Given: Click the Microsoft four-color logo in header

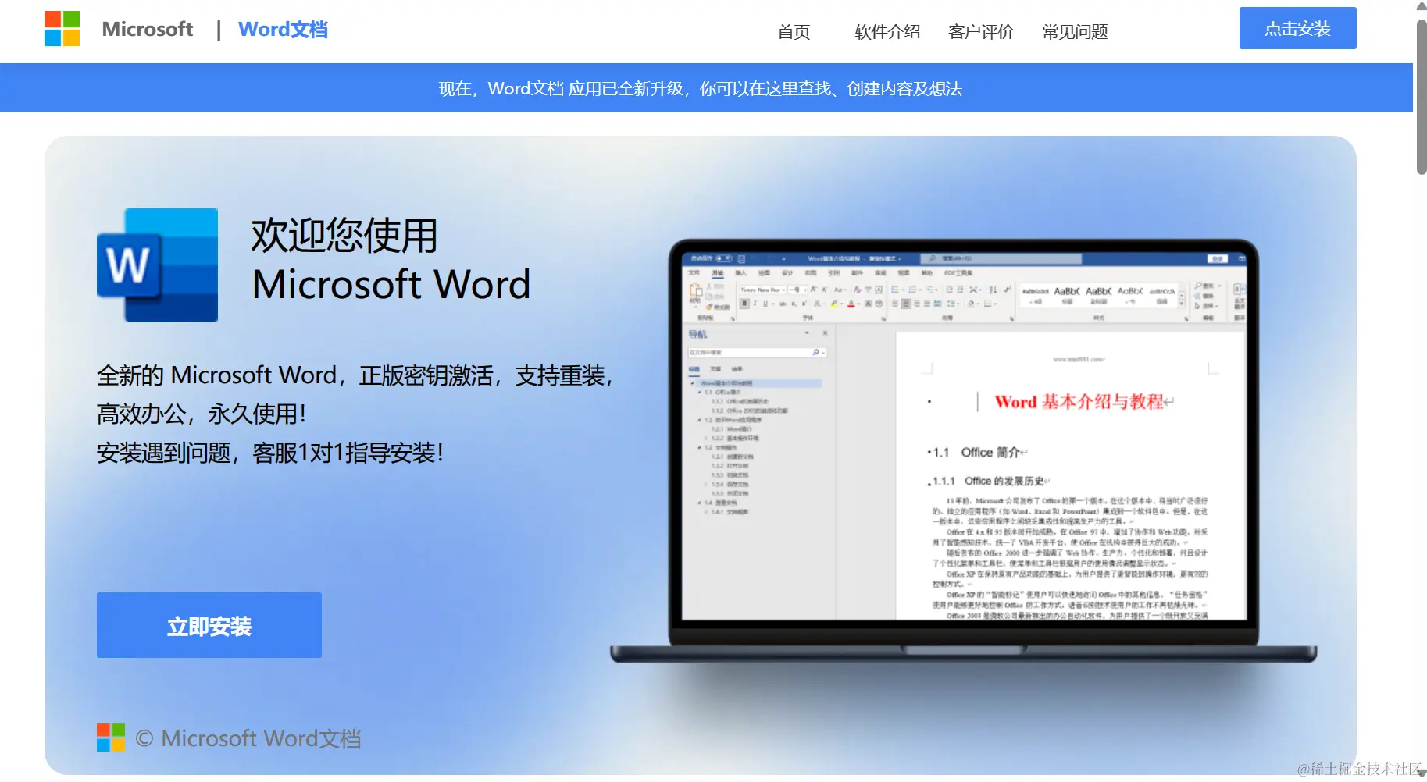Looking at the screenshot, I should point(62,29).
